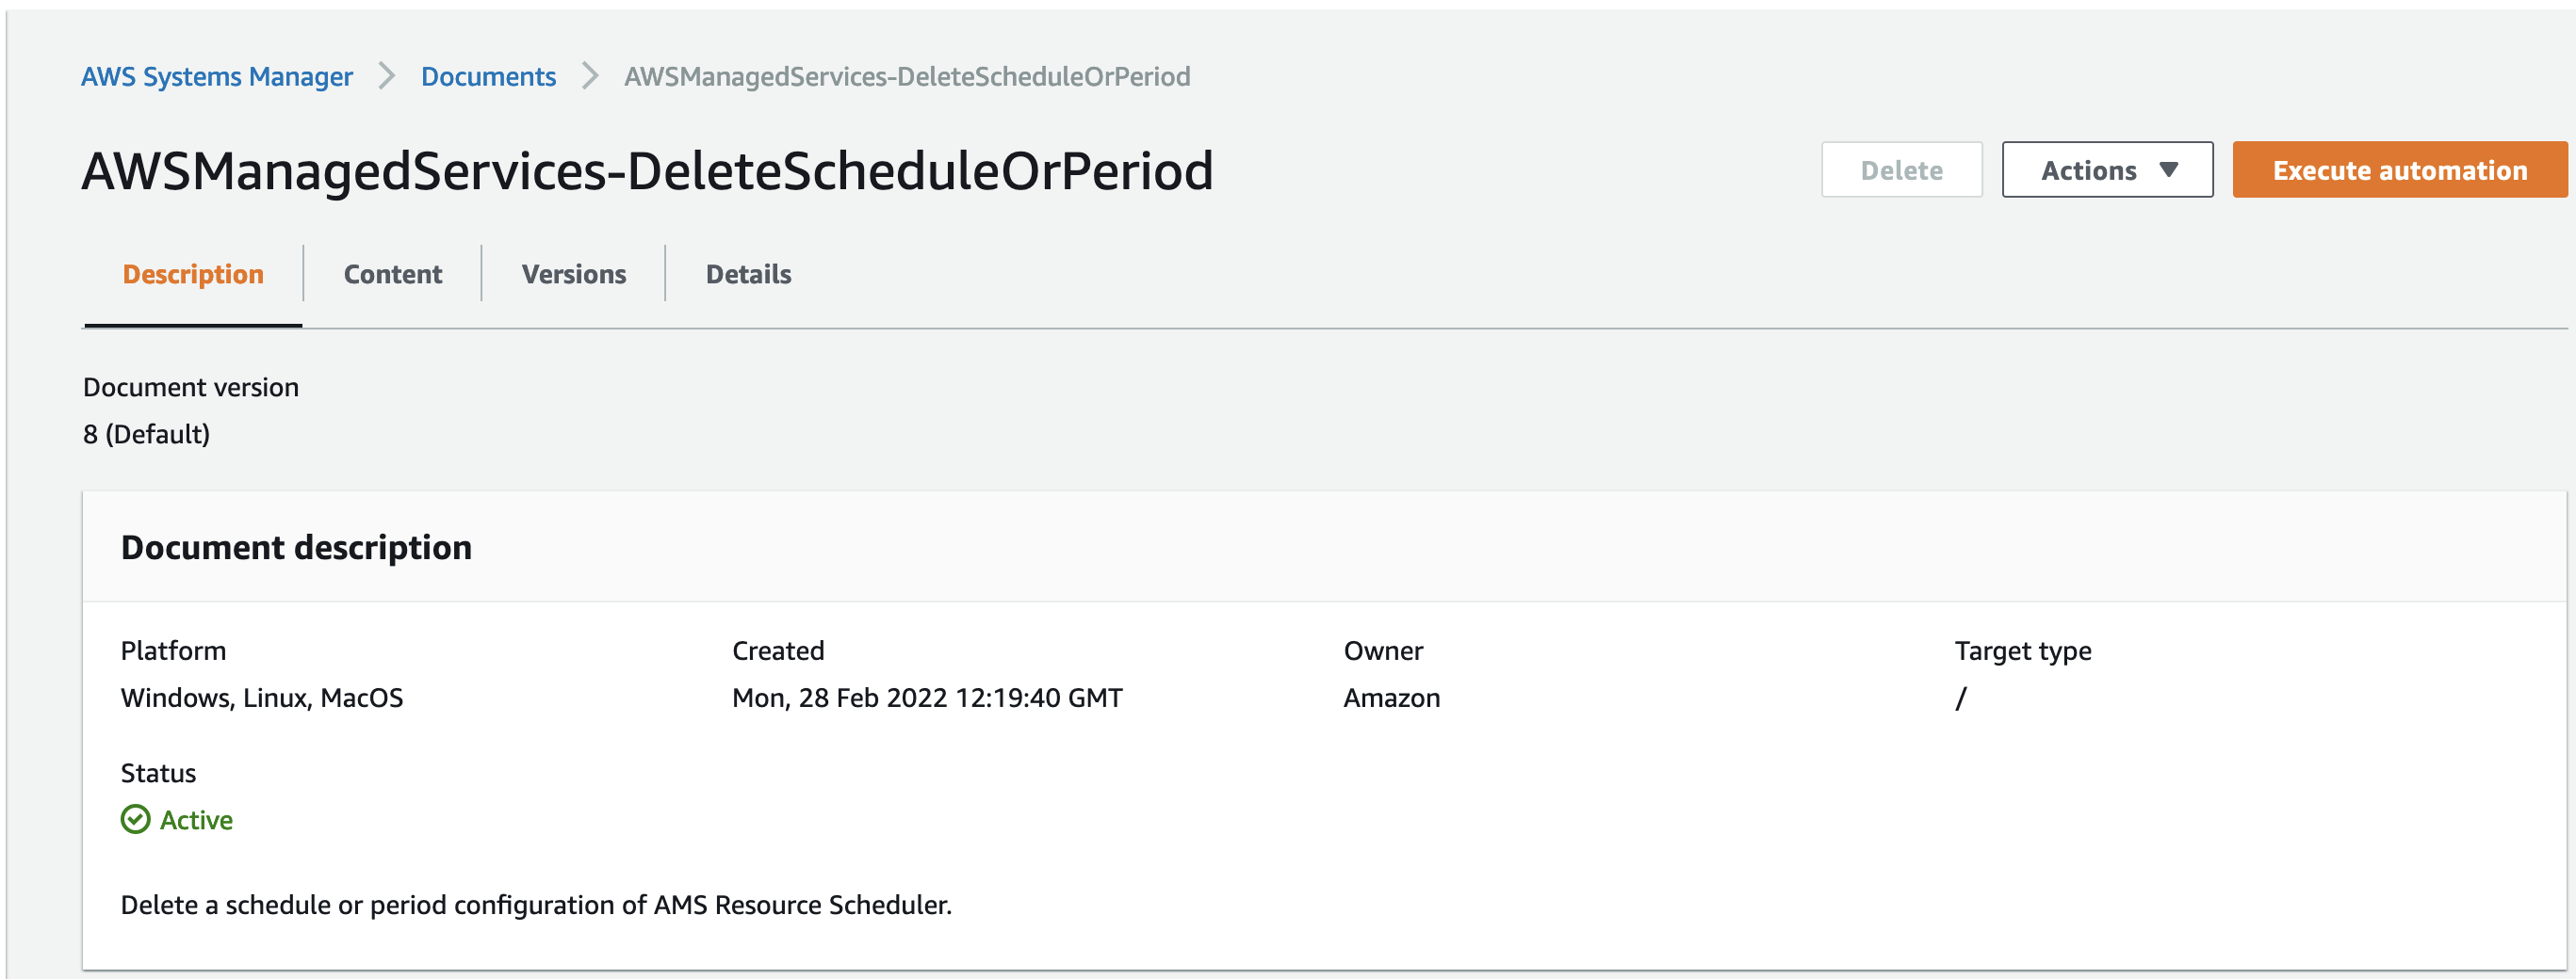Navigate to AWS Systems Manager via breadcrumb

click(x=217, y=75)
